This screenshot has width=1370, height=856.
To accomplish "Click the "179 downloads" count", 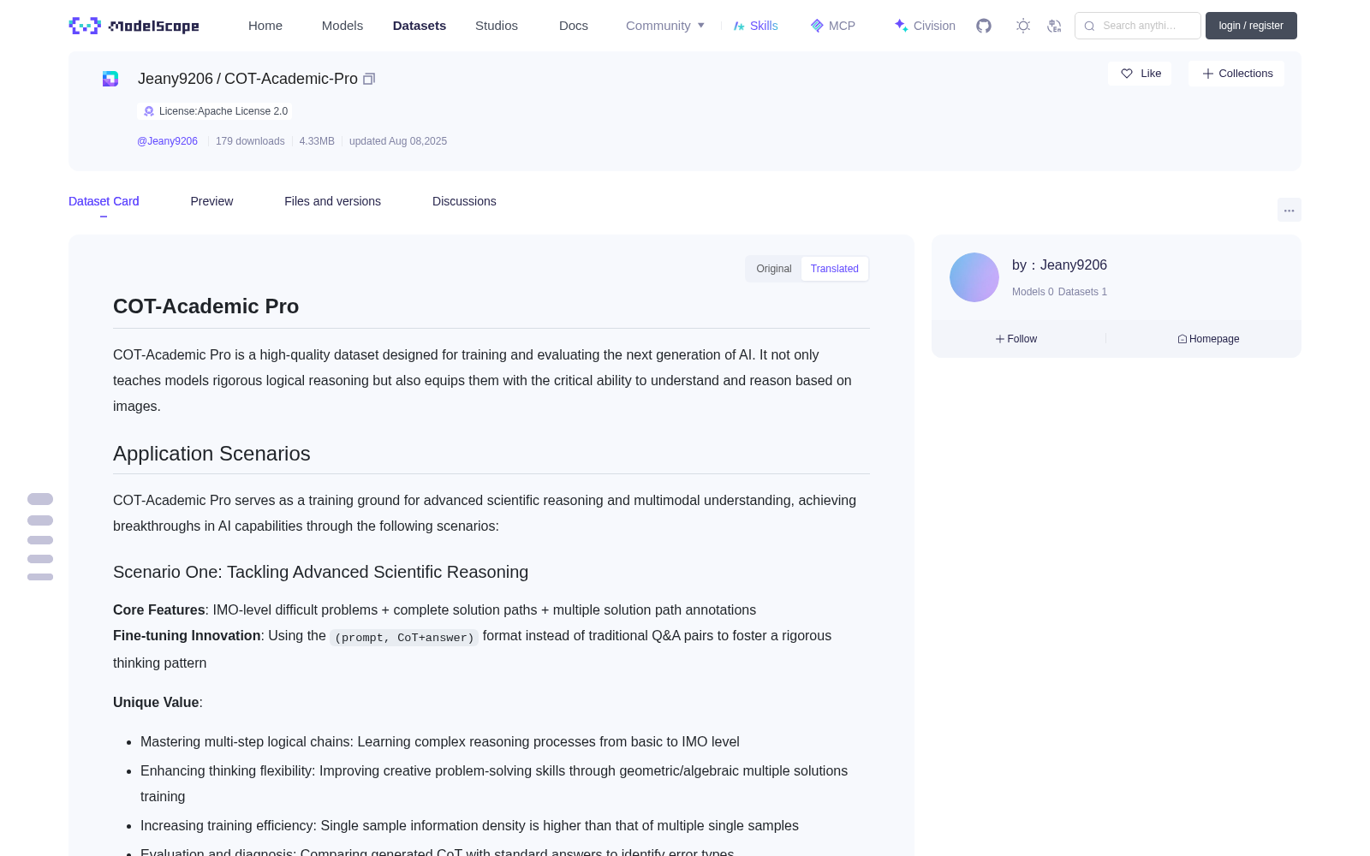I will point(250,141).
